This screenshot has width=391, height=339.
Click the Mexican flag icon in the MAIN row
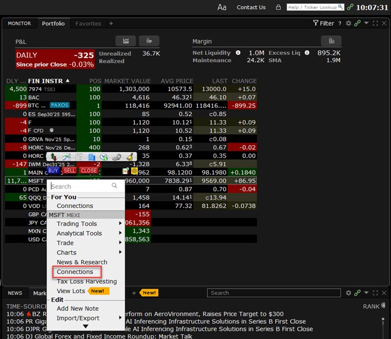126,171
